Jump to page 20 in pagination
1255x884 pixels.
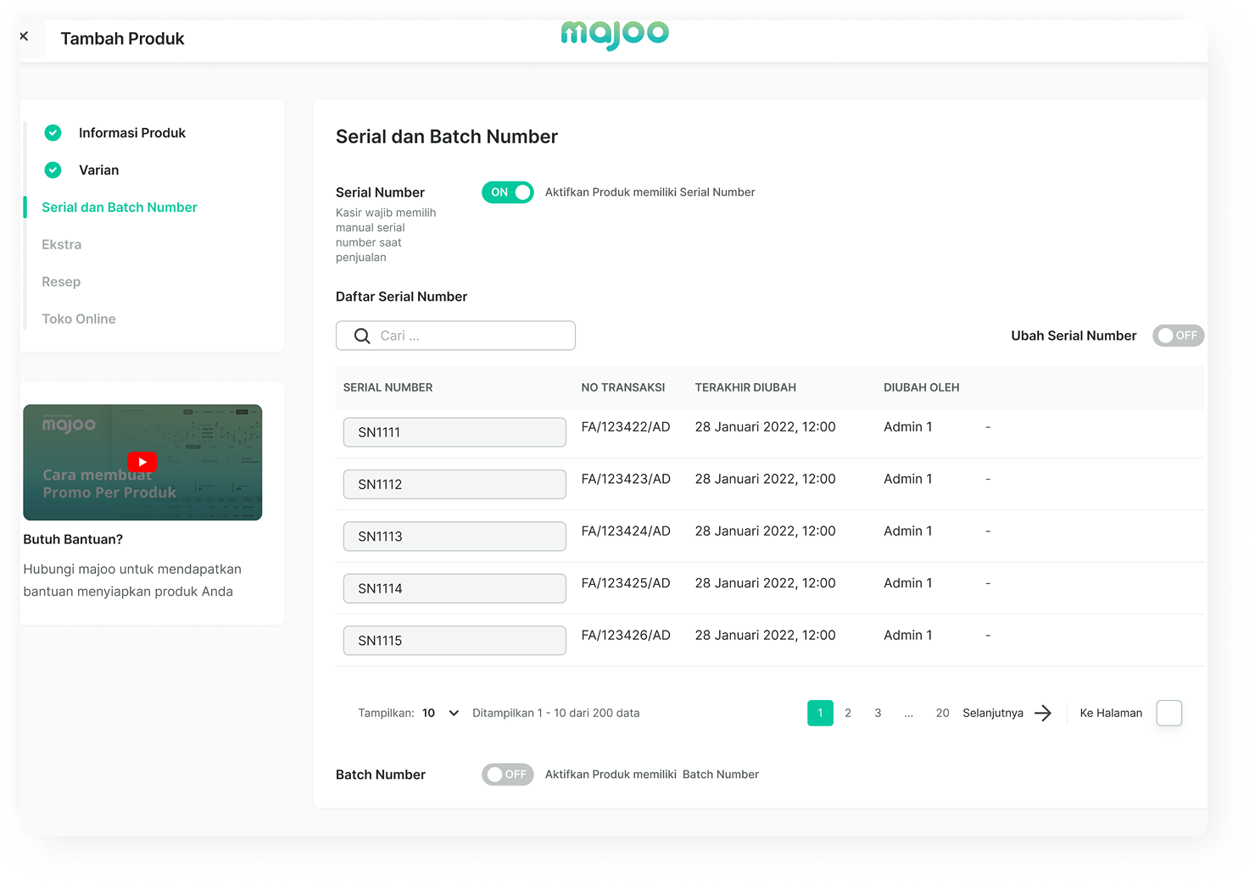pos(942,713)
